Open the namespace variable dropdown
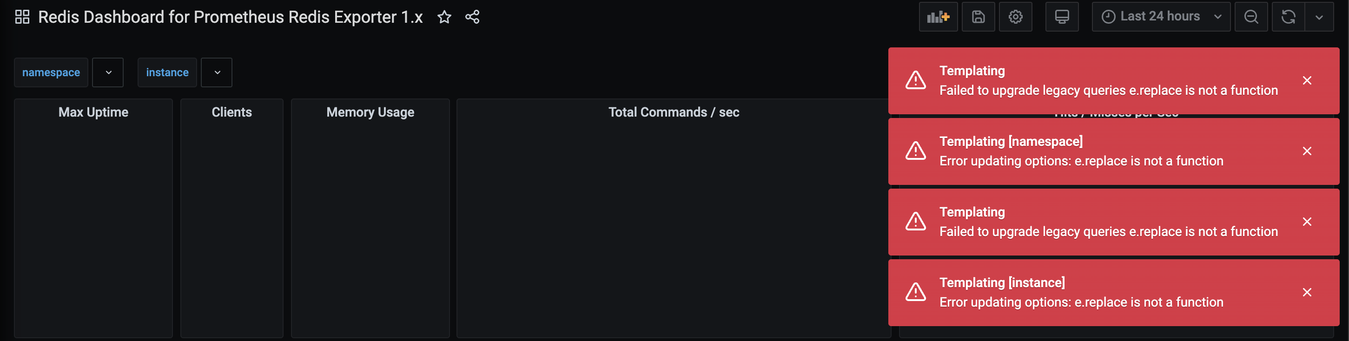The image size is (1349, 341). [108, 72]
